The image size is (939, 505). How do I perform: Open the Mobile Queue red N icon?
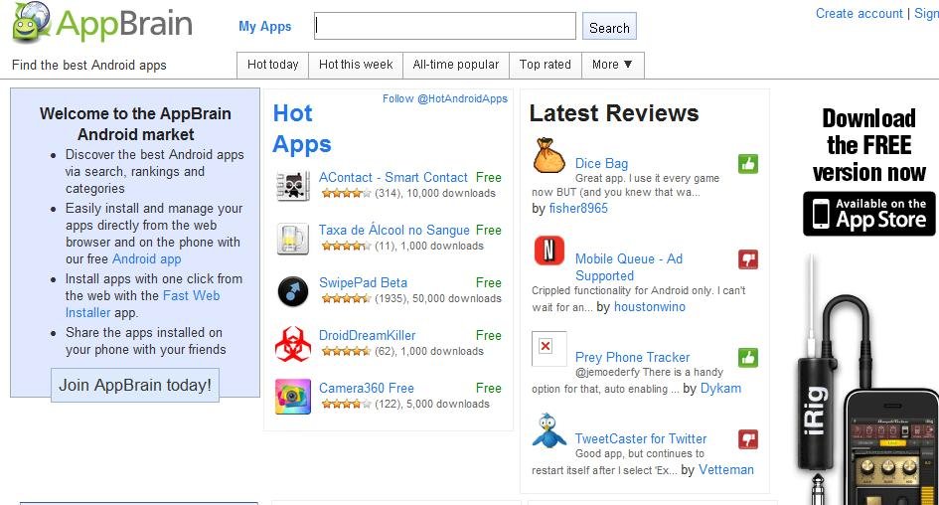(x=549, y=251)
